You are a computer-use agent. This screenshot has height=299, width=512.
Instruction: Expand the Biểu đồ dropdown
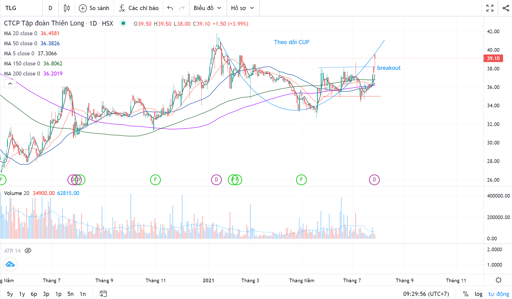point(207,8)
